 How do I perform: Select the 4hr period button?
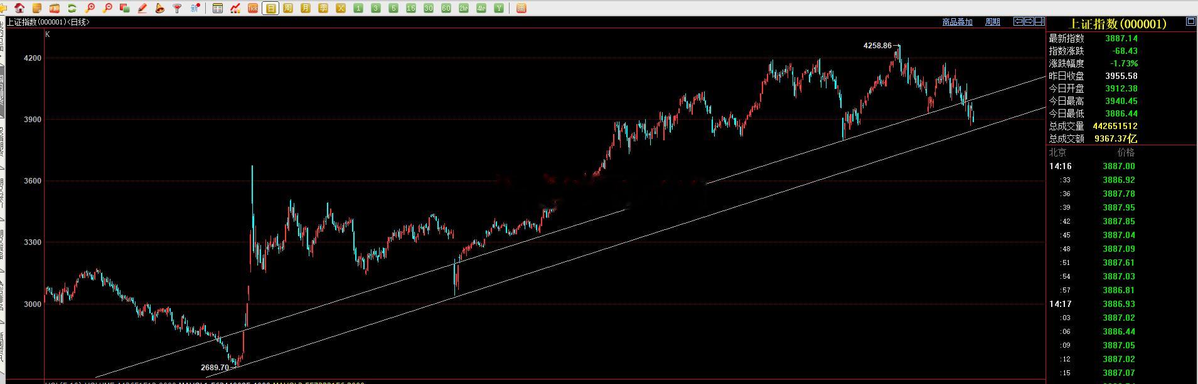481,8
